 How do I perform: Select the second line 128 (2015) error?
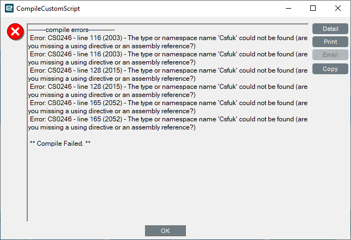(x=168, y=91)
